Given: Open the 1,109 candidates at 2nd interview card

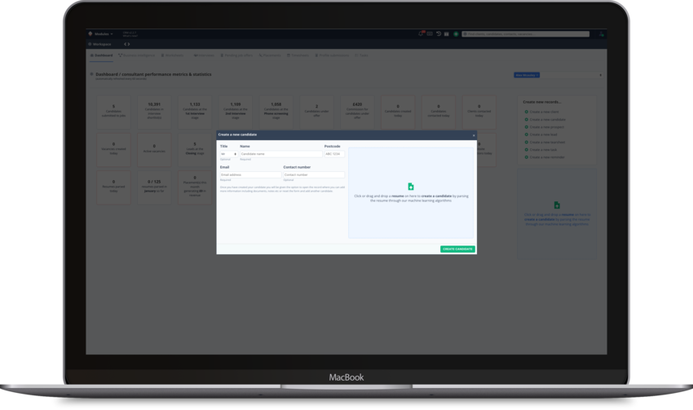Looking at the screenshot, I should (x=236, y=112).
